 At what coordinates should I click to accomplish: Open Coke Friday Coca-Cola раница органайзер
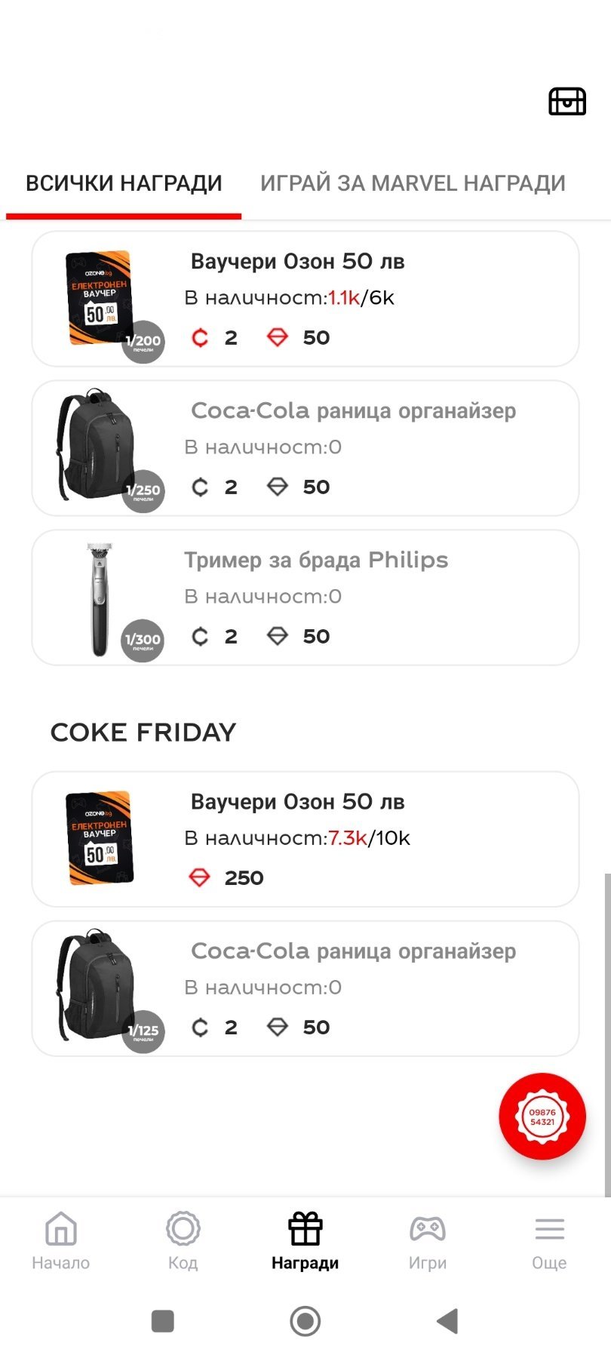(x=377, y=988)
